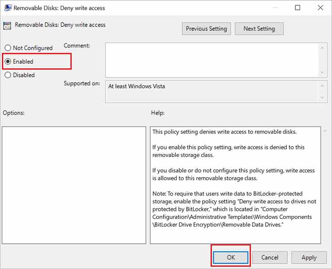Click the Supported on scroll up arrow
Image resolution: width=332 pixels, height=269 pixels.
[x=322, y=86]
